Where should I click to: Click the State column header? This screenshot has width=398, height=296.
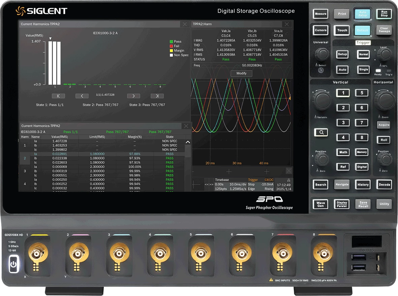[x=170, y=137]
